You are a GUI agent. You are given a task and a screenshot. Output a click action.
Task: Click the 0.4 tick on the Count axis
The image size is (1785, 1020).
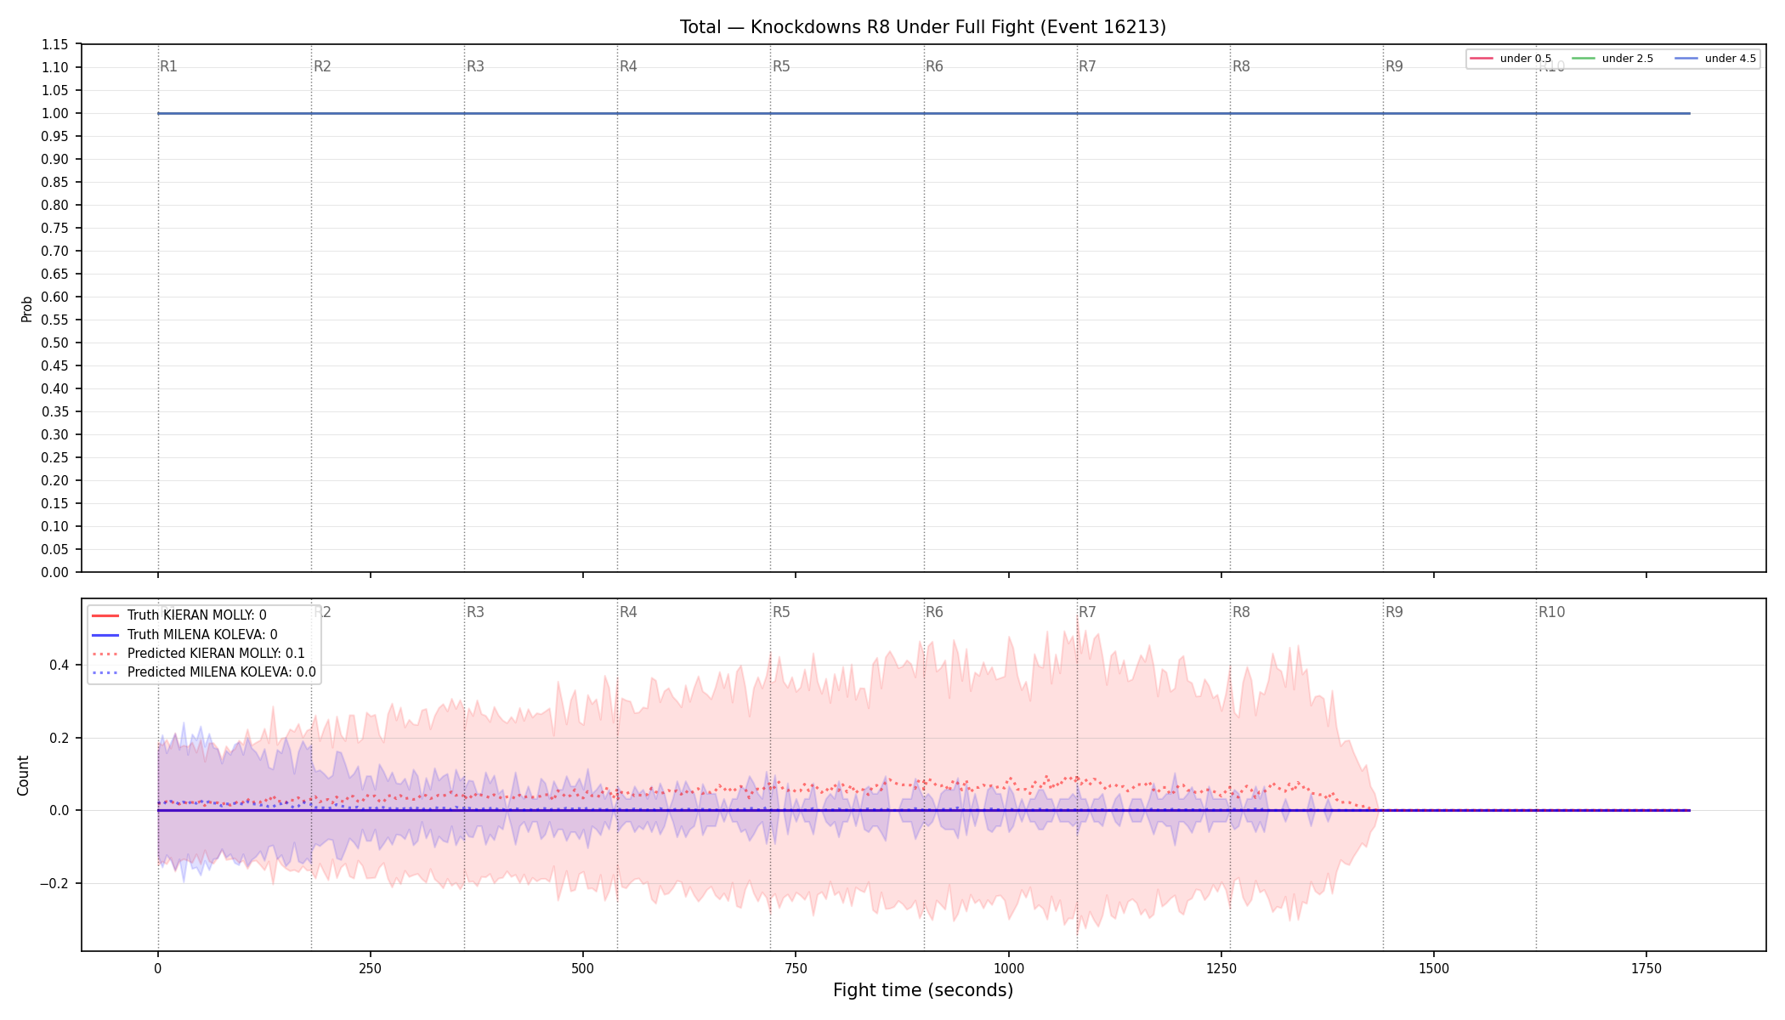[59, 666]
